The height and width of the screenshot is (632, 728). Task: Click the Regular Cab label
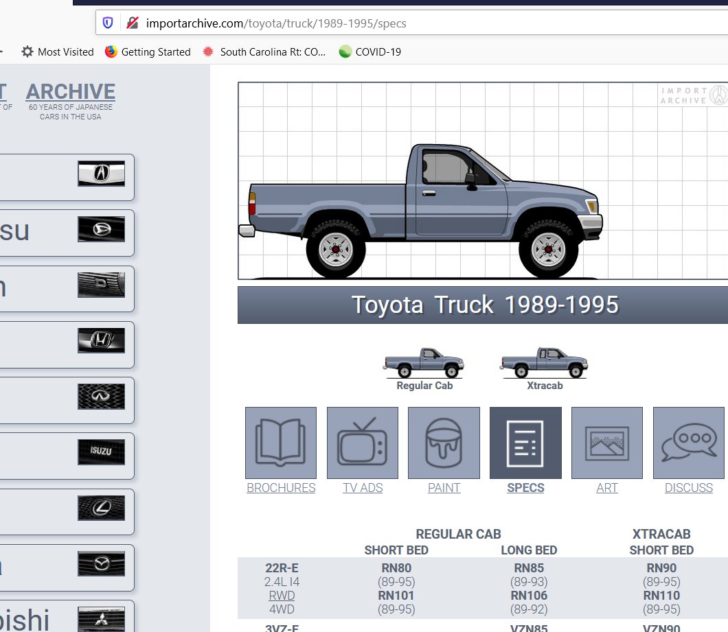424,386
